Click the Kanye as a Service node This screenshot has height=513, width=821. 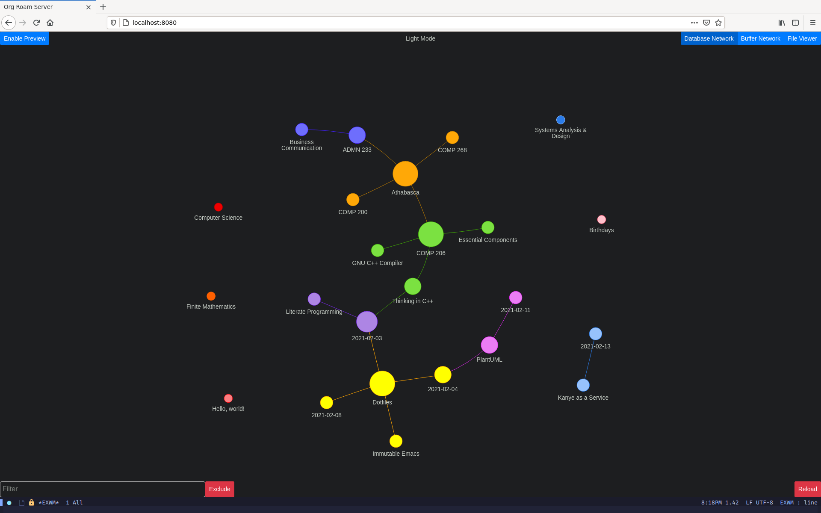coord(582,385)
